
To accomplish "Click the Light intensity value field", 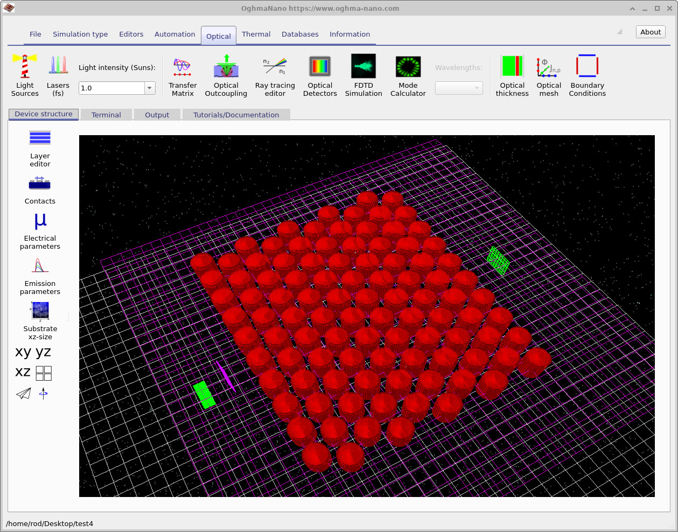I will coord(111,88).
